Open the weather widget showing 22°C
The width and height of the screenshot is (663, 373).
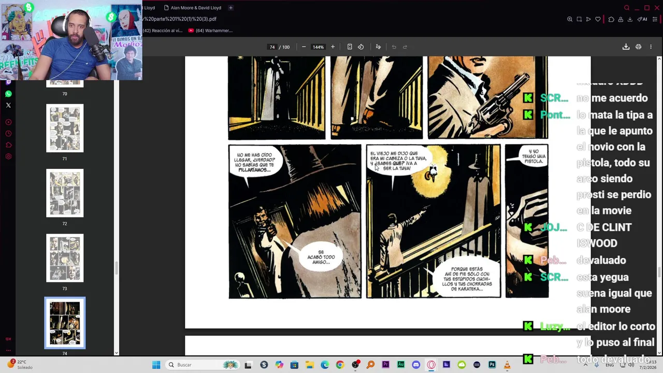coord(20,365)
